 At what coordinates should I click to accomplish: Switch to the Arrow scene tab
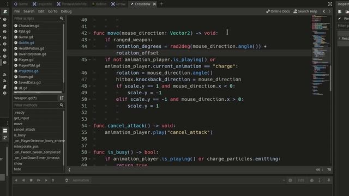[118, 4]
